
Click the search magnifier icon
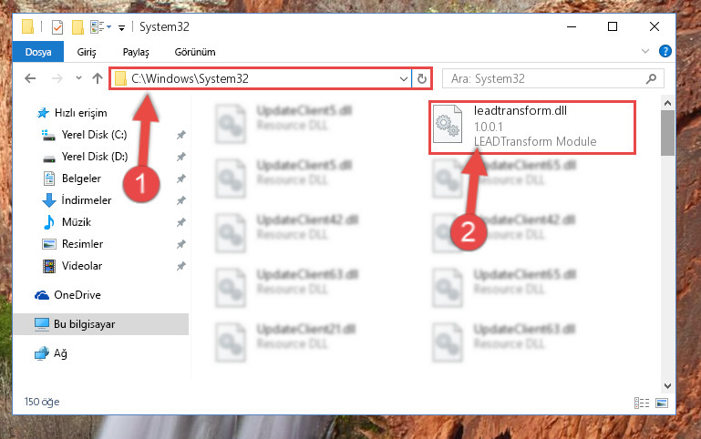pos(651,79)
